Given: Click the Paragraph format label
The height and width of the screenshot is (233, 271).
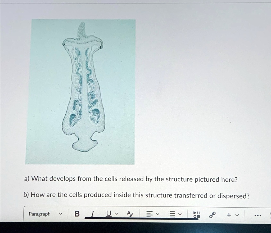Looking at the screenshot, I should point(40,214).
